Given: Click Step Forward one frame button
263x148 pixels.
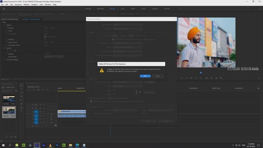Looking at the screenshot, I should click(x=196, y=78).
